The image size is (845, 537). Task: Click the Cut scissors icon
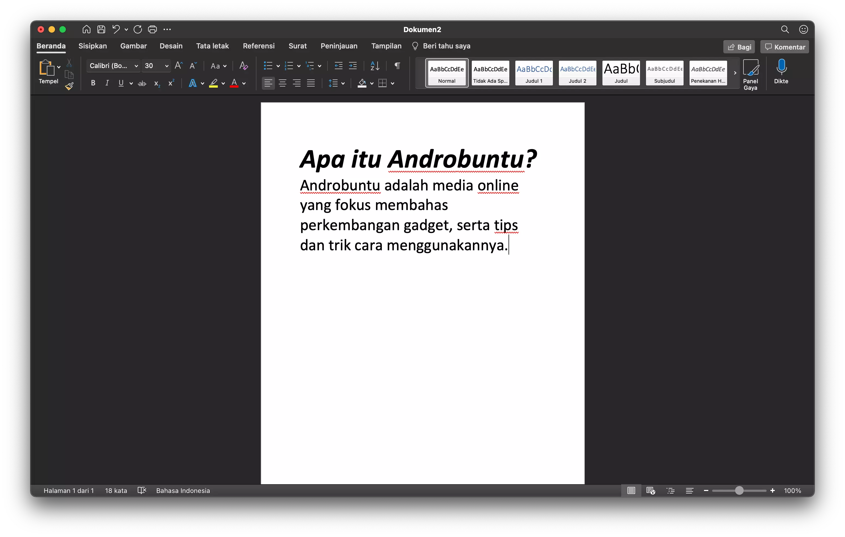pos(69,62)
